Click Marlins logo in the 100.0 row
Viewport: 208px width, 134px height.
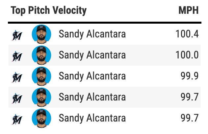click(x=17, y=56)
